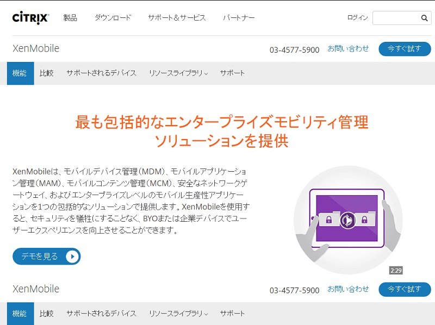Select bottom 比較 tab
The height and width of the screenshot is (325, 435).
point(47,314)
